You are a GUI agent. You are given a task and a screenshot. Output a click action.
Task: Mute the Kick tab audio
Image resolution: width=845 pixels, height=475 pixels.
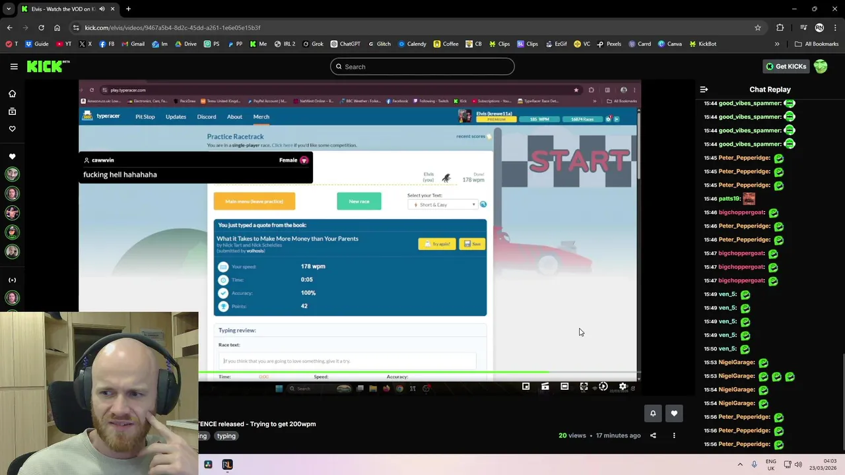[102, 9]
